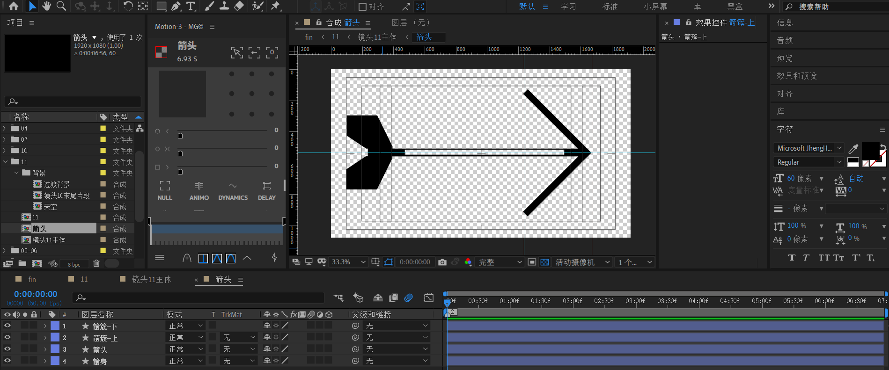
Task: Hide the 箭身 layer eye
Action: click(x=7, y=360)
